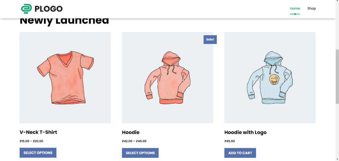Click the Sale! badge on Hoodie
This screenshot has height=161, width=339.
click(x=210, y=39)
